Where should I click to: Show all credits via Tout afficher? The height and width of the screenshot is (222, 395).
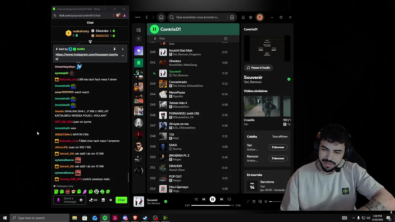pos(280,137)
